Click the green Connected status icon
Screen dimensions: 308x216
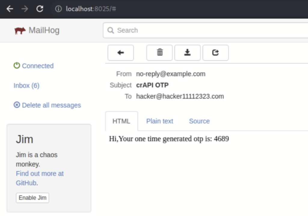tap(17, 65)
